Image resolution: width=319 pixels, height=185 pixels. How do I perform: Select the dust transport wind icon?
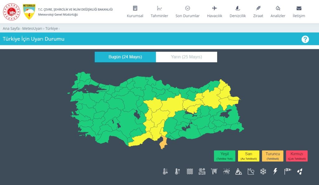pyautogui.click(x=226, y=171)
